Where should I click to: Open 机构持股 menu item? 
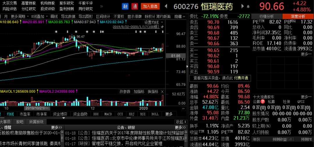point(47,3)
